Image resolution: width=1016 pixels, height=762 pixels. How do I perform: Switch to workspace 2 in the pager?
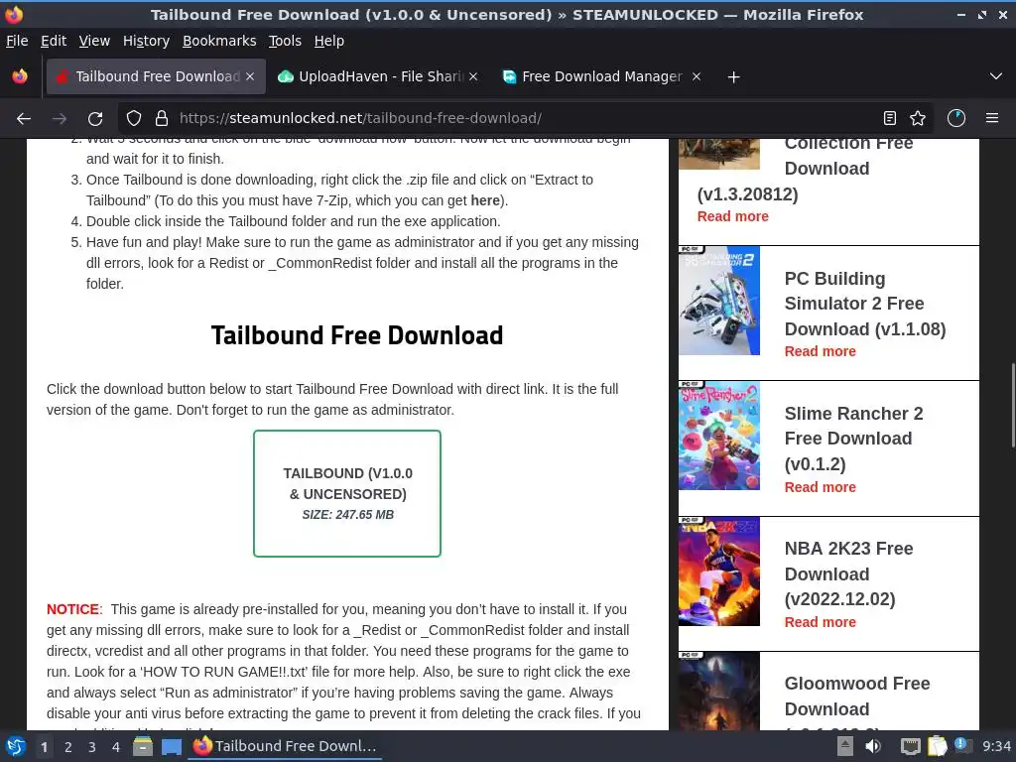point(68,747)
